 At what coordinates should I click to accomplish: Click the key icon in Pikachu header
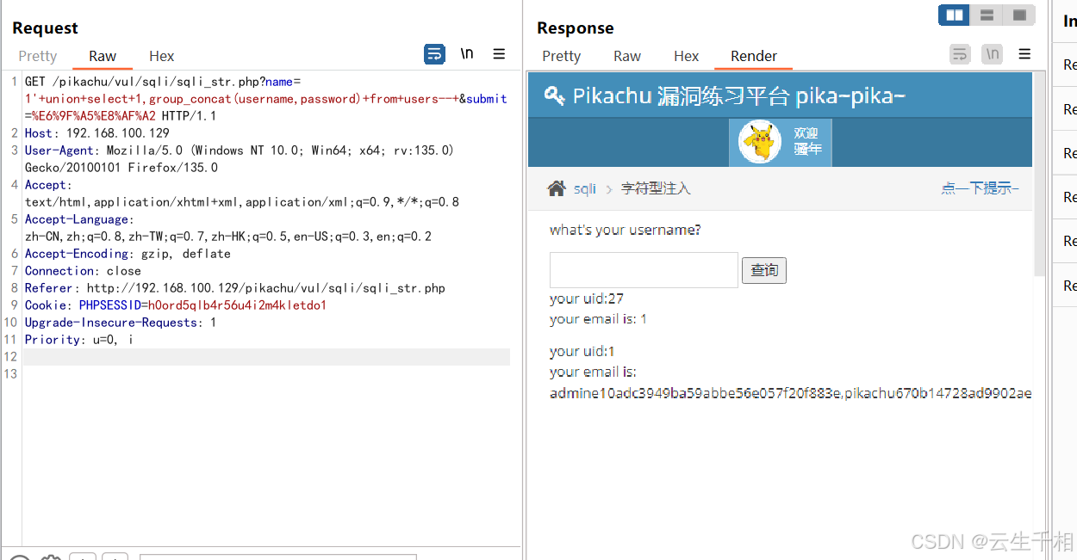tap(555, 95)
